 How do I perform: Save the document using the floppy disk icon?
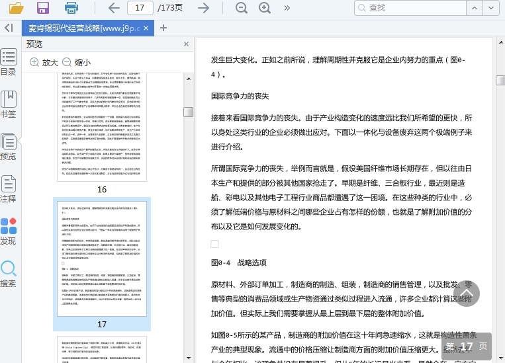point(43,8)
